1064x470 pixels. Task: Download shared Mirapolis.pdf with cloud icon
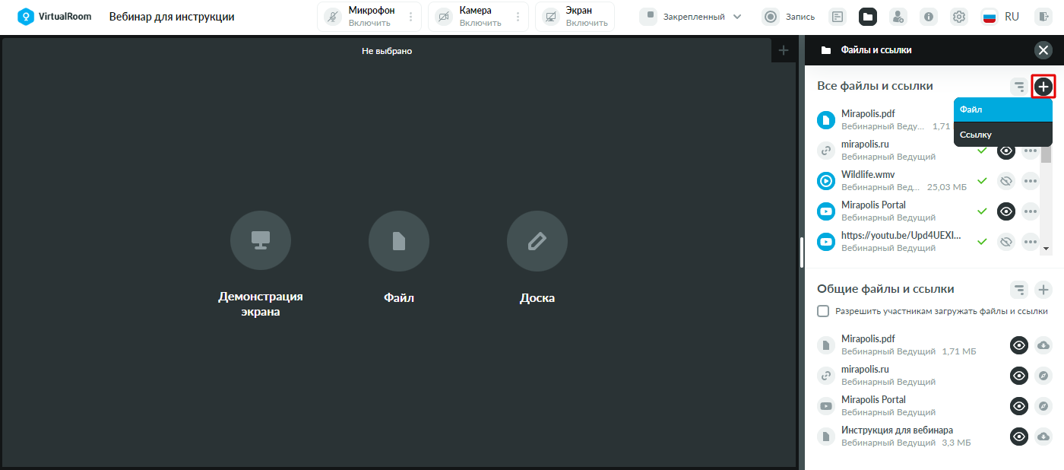coord(1043,345)
